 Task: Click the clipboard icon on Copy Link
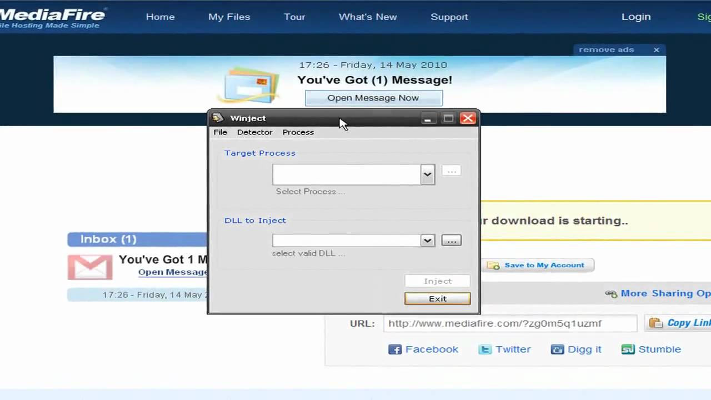(x=656, y=323)
